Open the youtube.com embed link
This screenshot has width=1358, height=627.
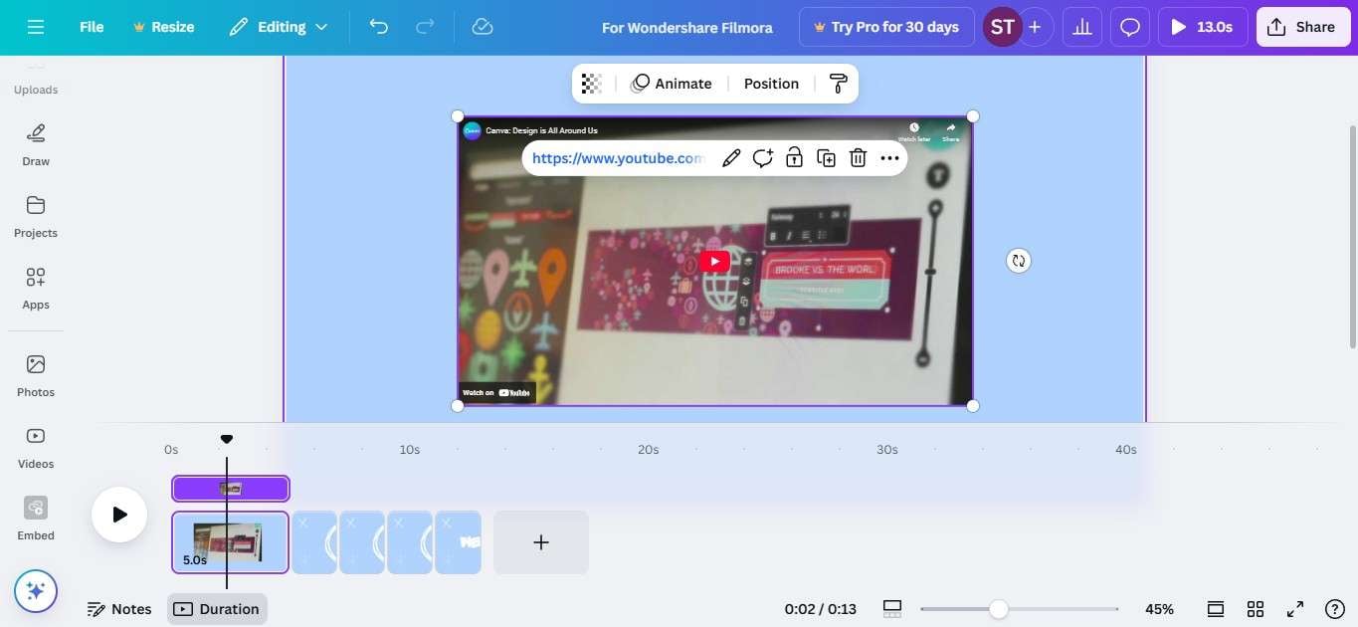[618, 158]
